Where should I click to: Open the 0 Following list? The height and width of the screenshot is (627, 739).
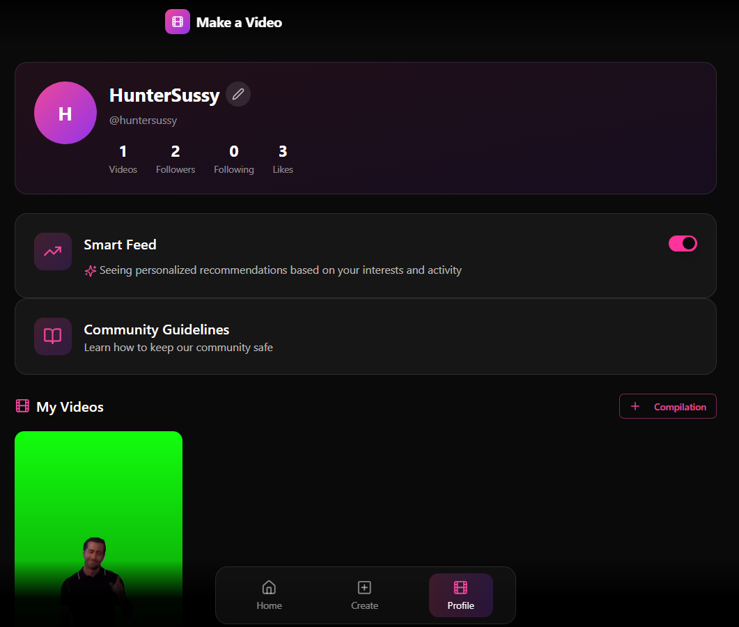click(234, 160)
